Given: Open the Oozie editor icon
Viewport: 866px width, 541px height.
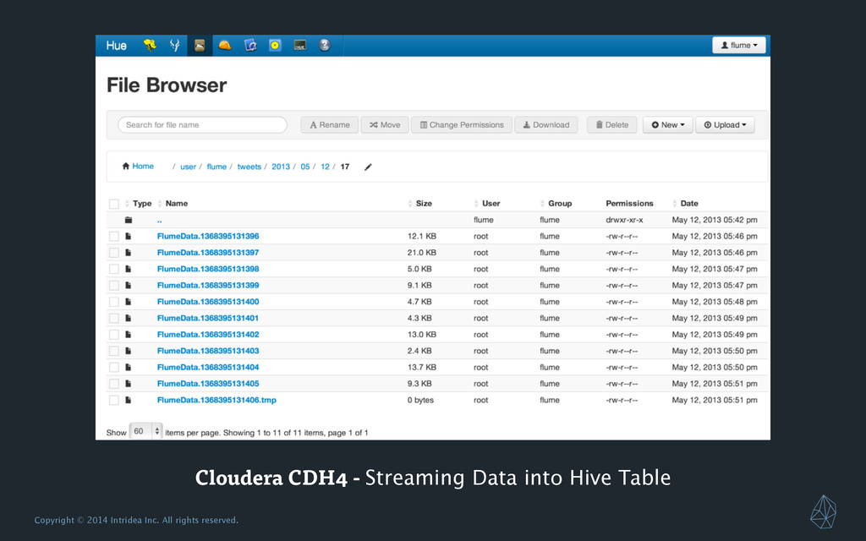Looking at the screenshot, I should click(x=250, y=46).
